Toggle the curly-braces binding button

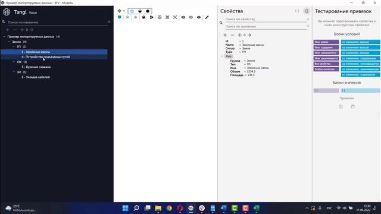pyautogui.click(x=307, y=11)
